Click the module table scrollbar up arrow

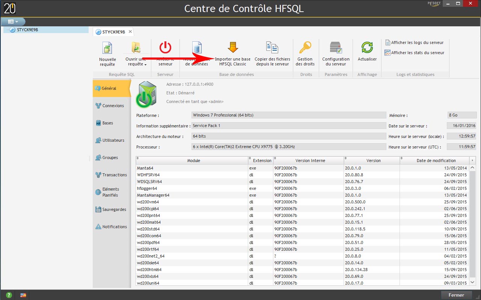point(472,168)
